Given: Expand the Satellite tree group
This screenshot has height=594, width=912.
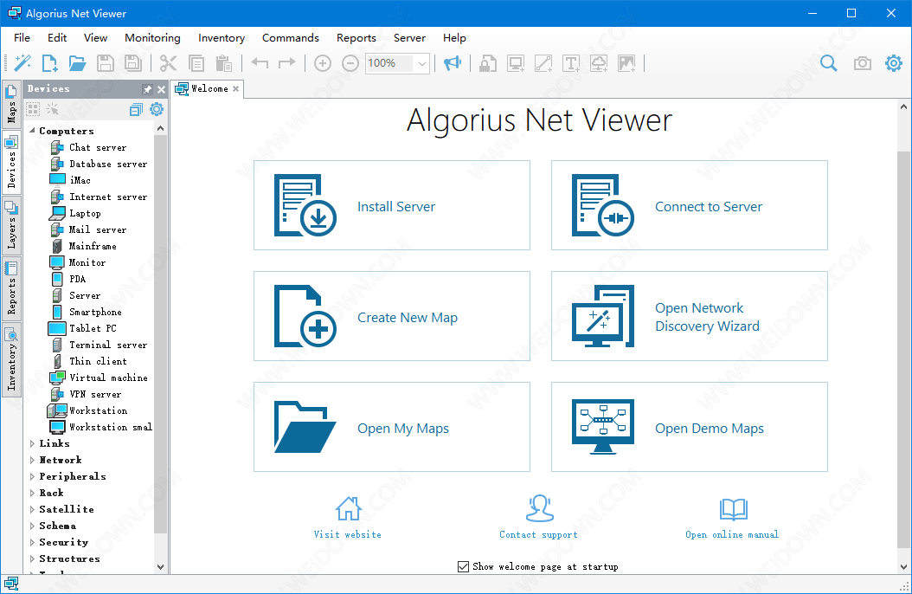Looking at the screenshot, I should [x=32, y=509].
